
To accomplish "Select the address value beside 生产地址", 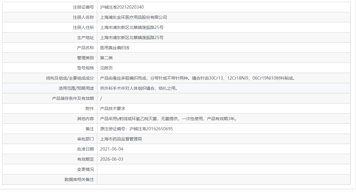I will (x=132, y=38).
